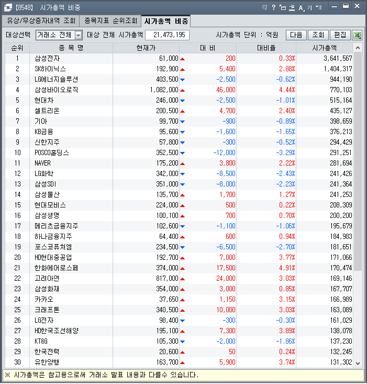Image resolution: width=367 pixels, height=384 pixels.
Task: Open the 거래소 전체 target dropdown
Action: [59, 35]
